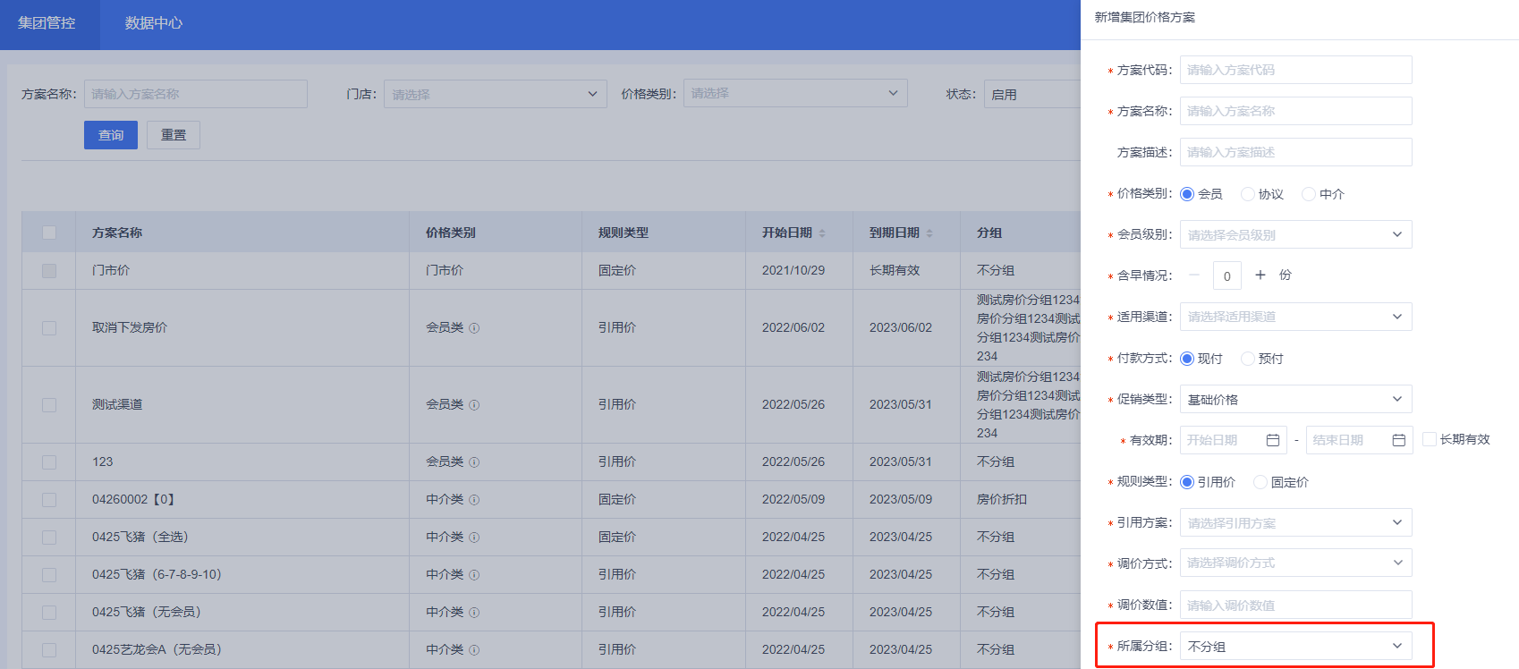Click the 含早情况 number box
Viewport: 1519px width, 669px height.
[x=1227, y=275]
